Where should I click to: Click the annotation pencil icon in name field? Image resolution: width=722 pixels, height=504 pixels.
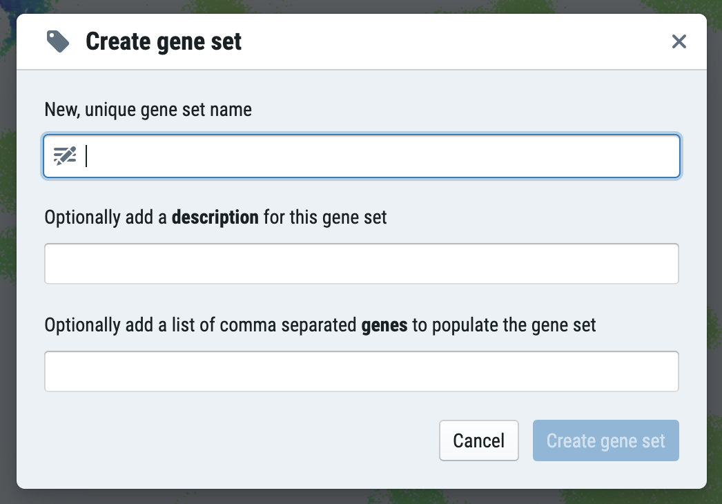click(x=64, y=156)
